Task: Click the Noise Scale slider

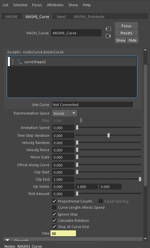Action: click(108, 157)
